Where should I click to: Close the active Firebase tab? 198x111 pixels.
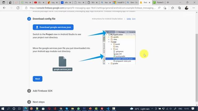point(149,2)
